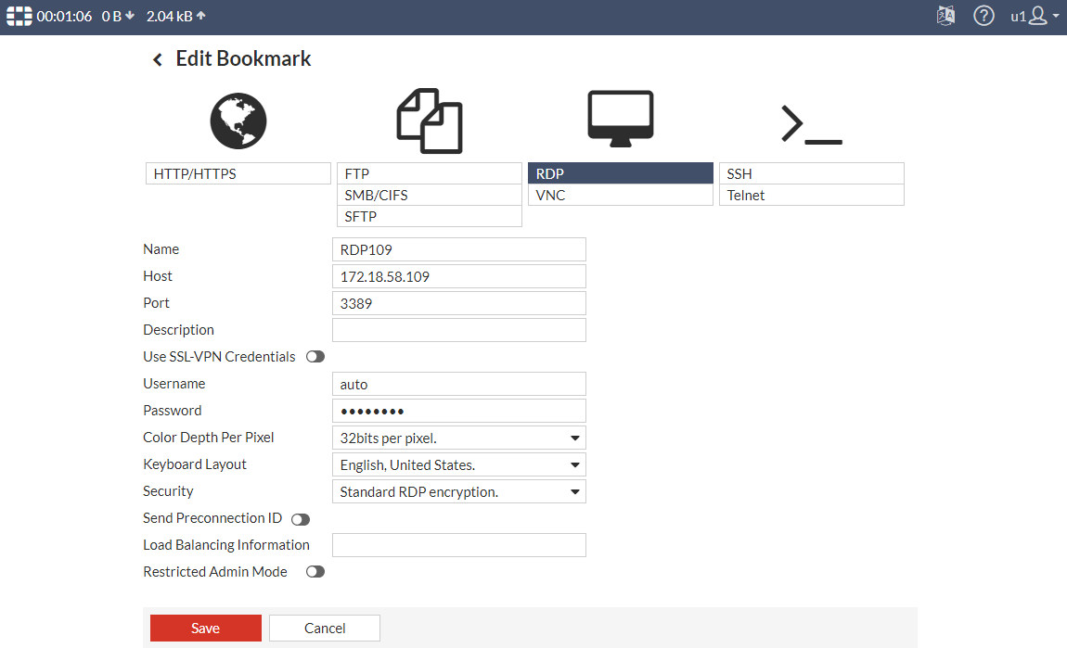
Task: Open the language selection icon
Action: click(x=945, y=16)
